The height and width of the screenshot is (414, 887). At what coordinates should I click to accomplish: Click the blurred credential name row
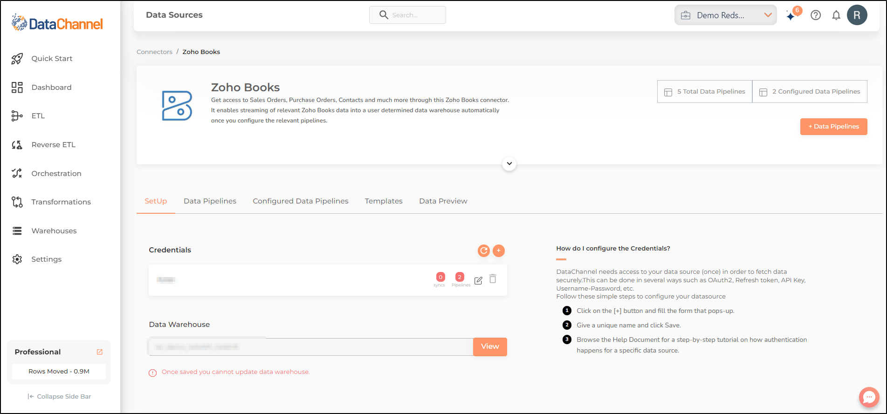tap(328, 280)
